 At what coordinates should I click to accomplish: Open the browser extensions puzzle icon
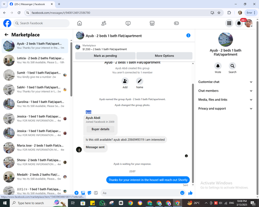point(229,13)
